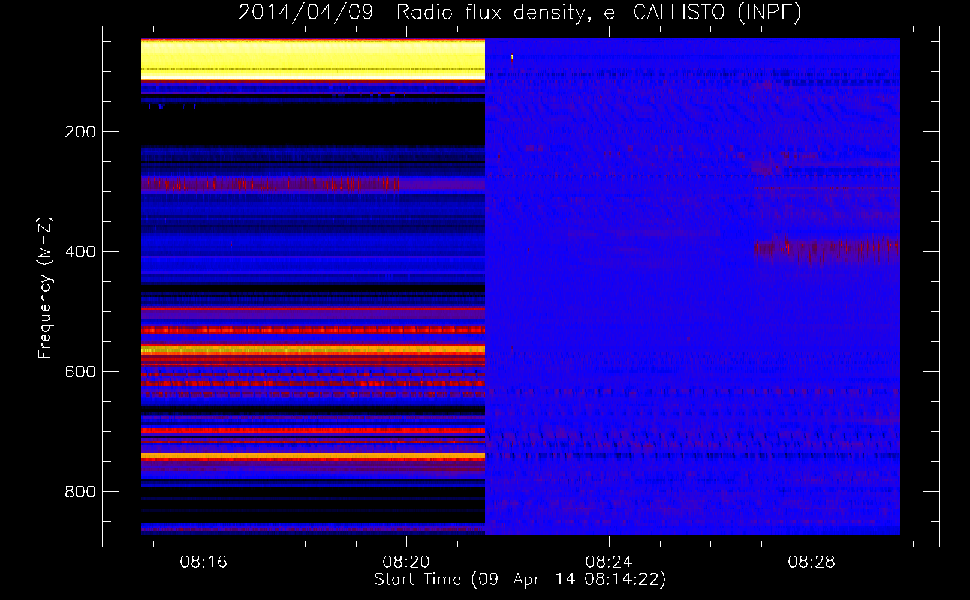The width and height of the screenshot is (970, 600).
Task: Click the 08:16 time tick label
Action: [x=204, y=562]
